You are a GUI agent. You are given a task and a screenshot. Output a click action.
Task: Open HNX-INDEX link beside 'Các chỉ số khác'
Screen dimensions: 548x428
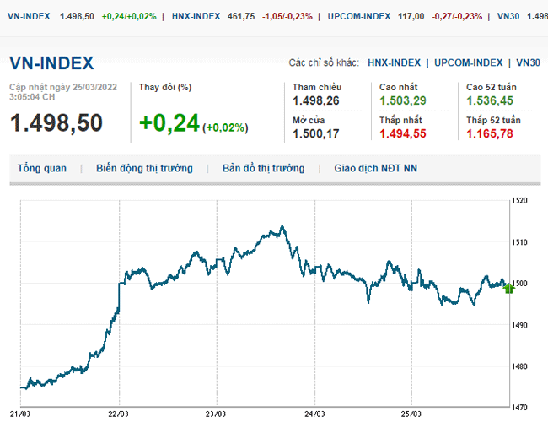(x=394, y=62)
